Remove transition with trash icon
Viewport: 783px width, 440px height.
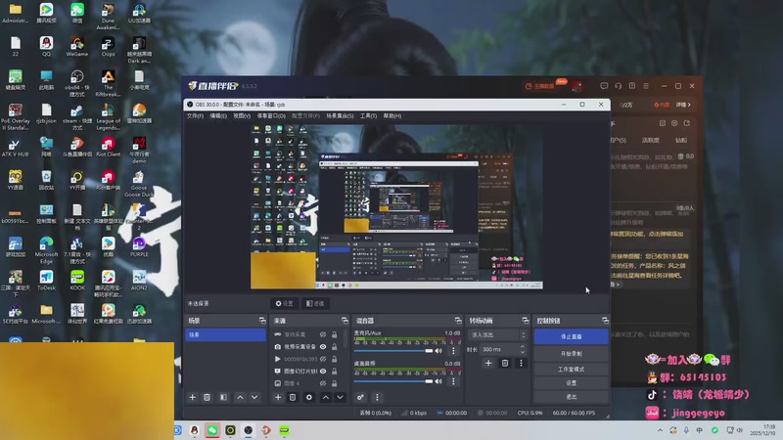click(x=505, y=363)
